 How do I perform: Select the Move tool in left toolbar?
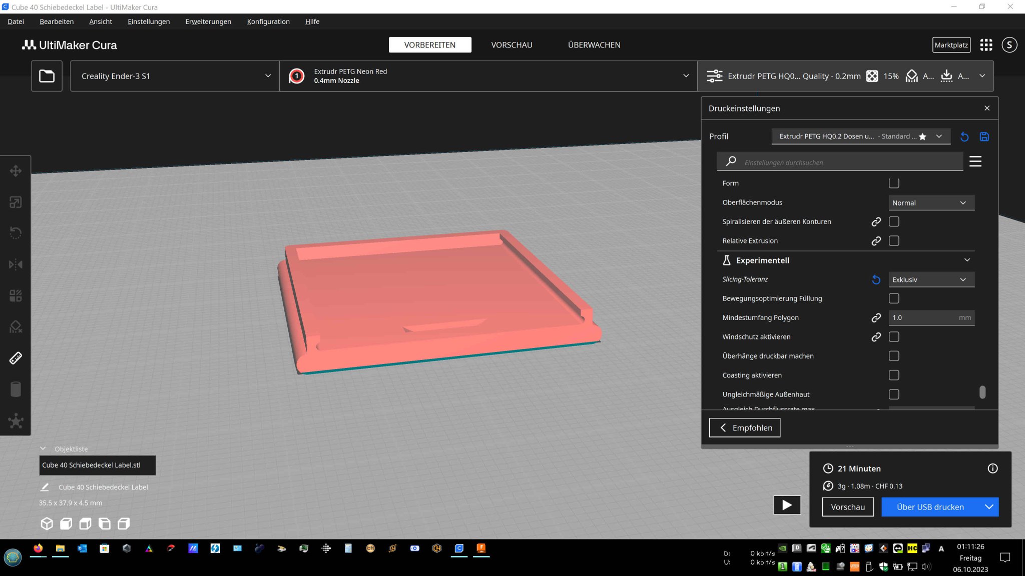pyautogui.click(x=16, y=171)
